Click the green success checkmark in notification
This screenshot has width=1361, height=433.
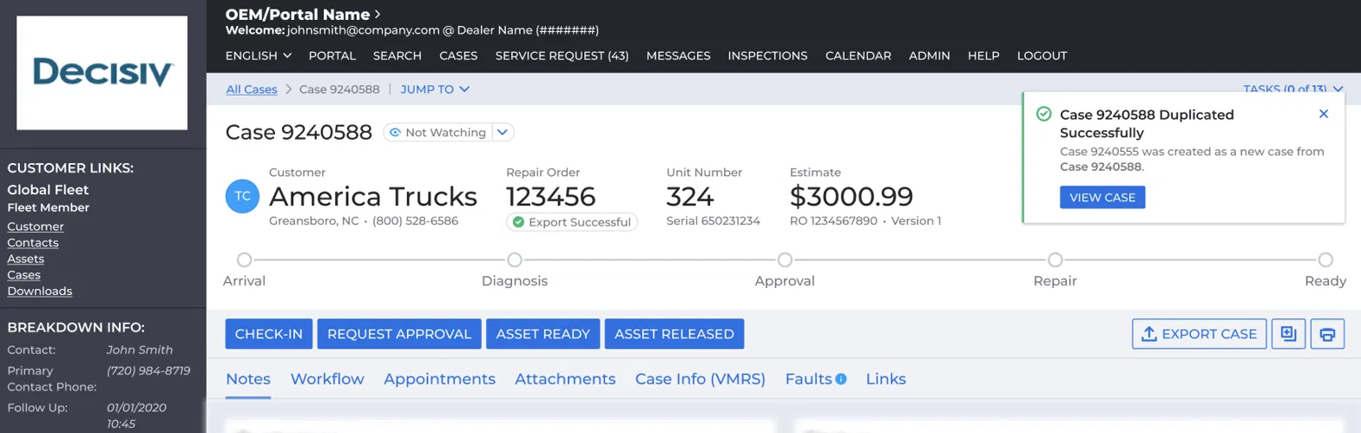[1043, 115]
